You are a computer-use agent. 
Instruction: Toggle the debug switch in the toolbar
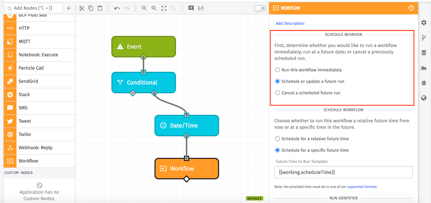click(260, 8)
